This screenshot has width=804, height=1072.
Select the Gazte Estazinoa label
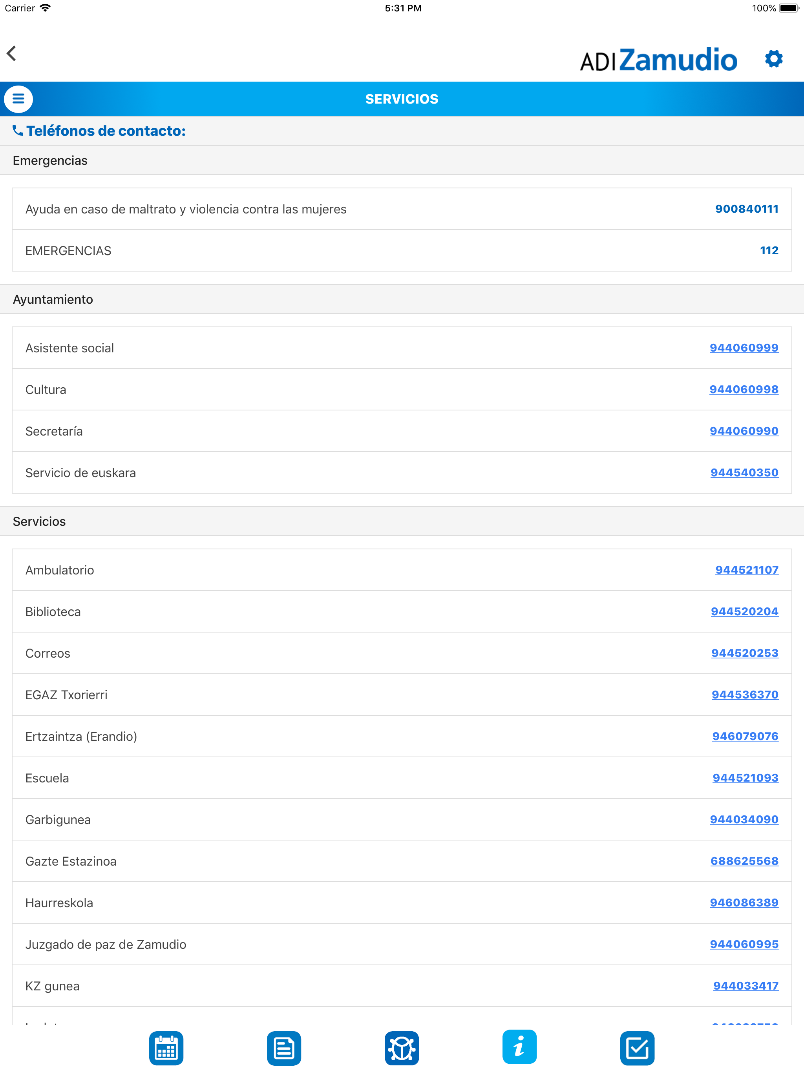click(x=71, y=862)
